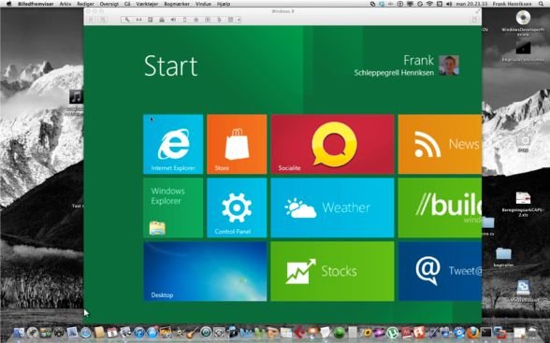This screenshot has width=550, height=343.
Task: Open the Apple menu
Action: 8,4
